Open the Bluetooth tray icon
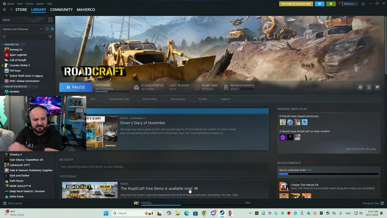 [x=295, y=213]
